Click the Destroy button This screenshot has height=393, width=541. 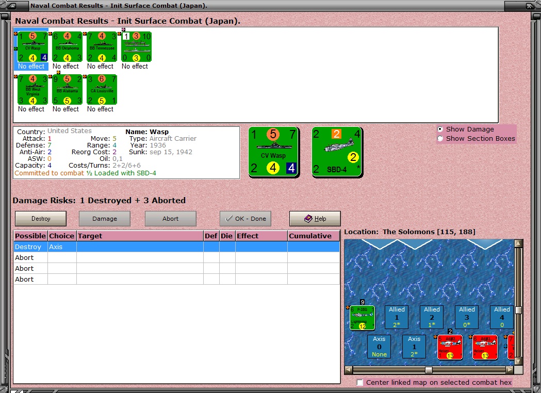[x=41, y=219]
